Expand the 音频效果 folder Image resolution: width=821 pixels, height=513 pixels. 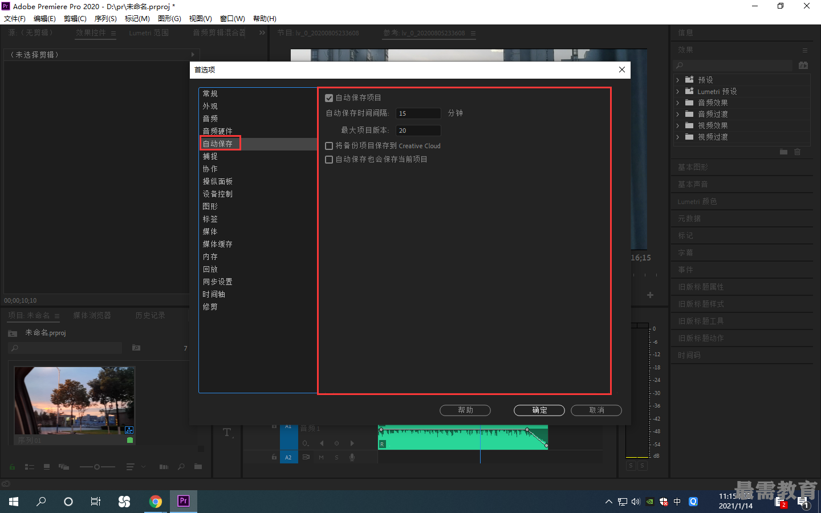tap(678, 103)
